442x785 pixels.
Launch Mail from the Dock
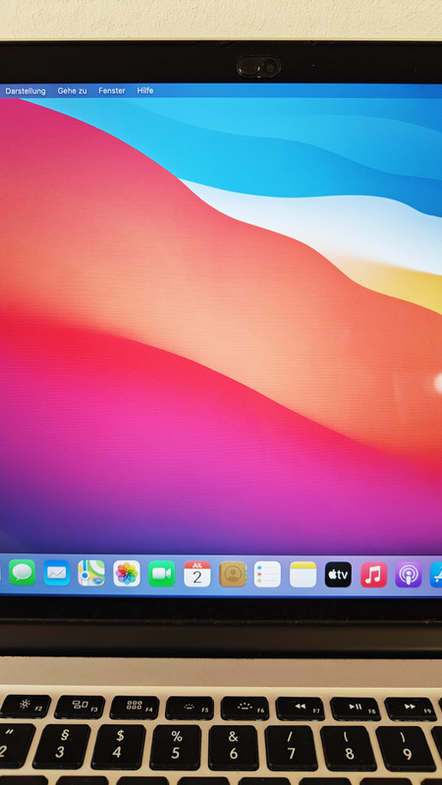click(x=57, y=573)
